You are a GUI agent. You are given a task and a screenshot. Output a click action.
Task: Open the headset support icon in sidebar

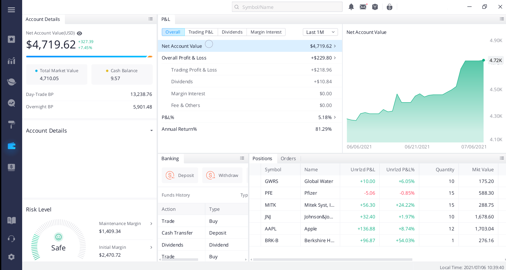click(11, 239)
